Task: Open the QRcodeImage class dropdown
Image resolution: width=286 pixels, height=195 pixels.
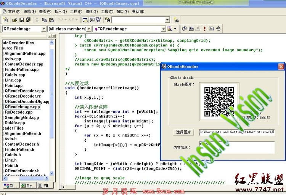Action: coord(43,29)
